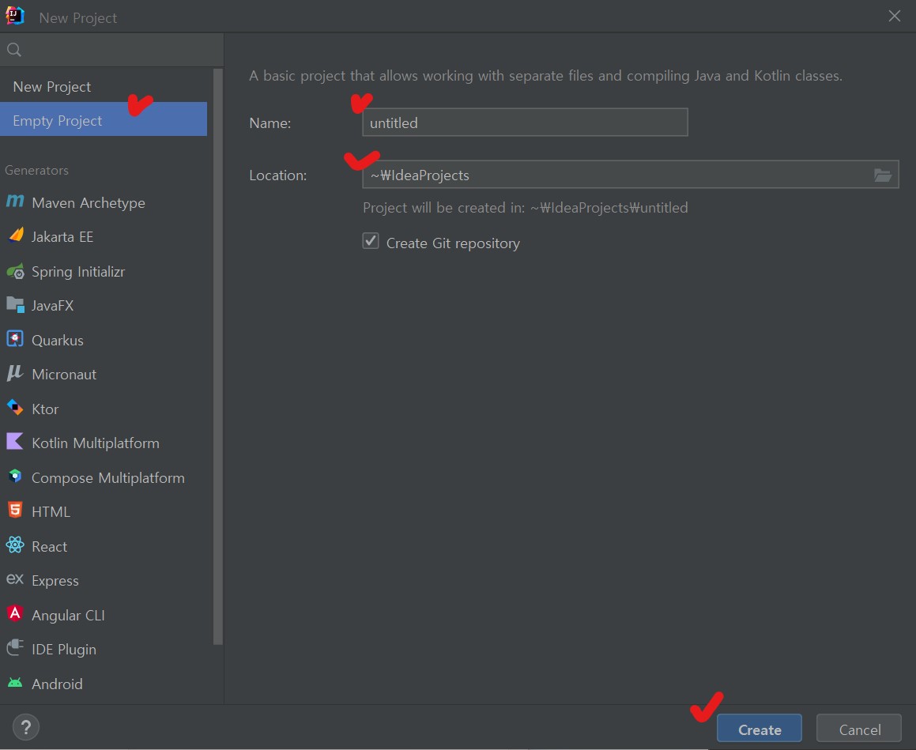This screenshot has height=750, width=916.
Task: Open help with the question mark button
Action: tap(26, 727)
